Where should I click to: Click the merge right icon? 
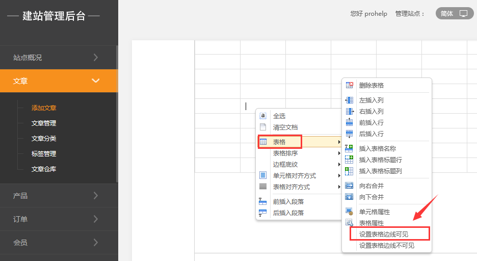click(x=349, y=186)
